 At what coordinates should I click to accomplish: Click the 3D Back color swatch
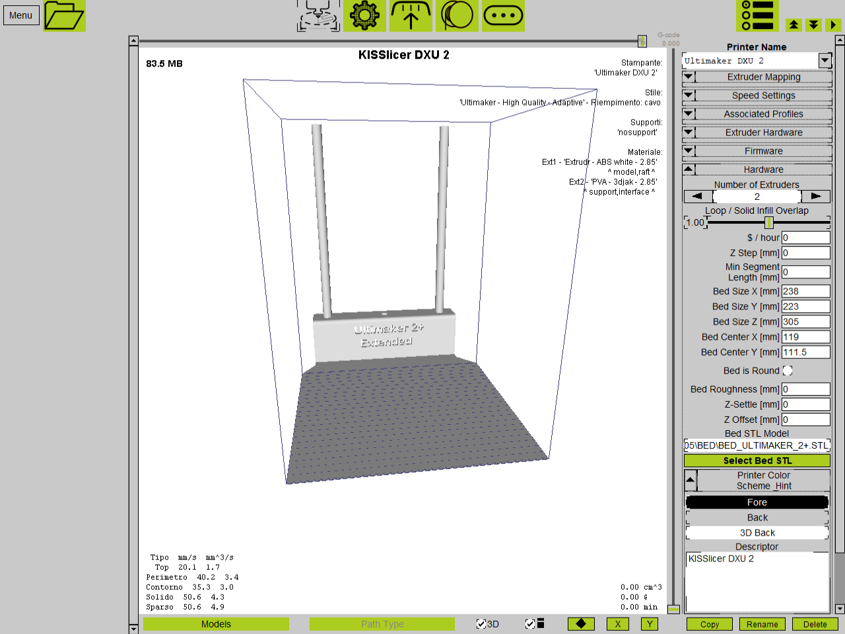pos(757,532)
